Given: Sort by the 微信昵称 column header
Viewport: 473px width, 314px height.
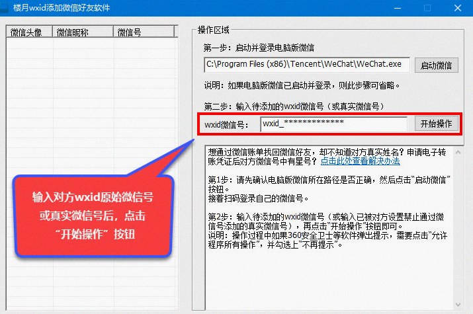Looking at the screenshot, I should 83,32.
